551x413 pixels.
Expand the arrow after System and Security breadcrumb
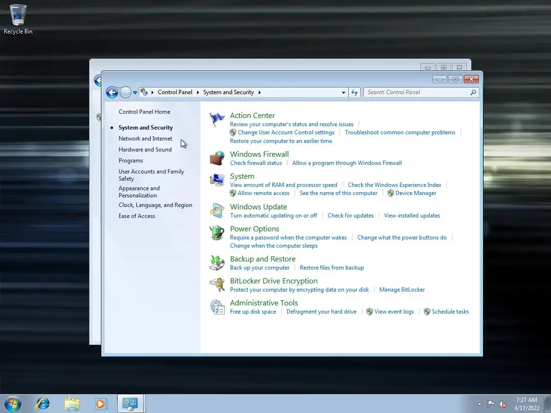click(x=259, y=92)
